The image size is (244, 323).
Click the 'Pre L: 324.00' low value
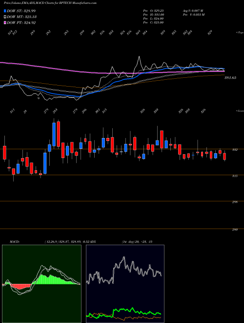tap(153, 19)
